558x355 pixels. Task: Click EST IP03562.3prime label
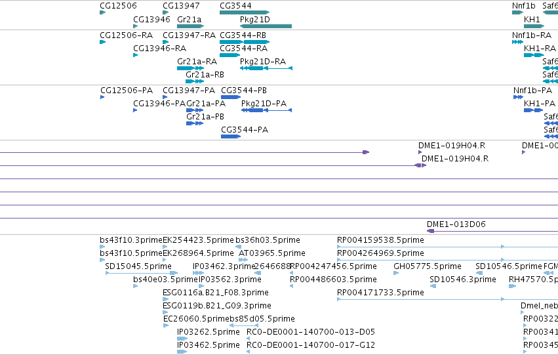tap(230, 280)
